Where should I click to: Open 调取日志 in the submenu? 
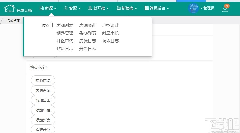pos(110,41)
